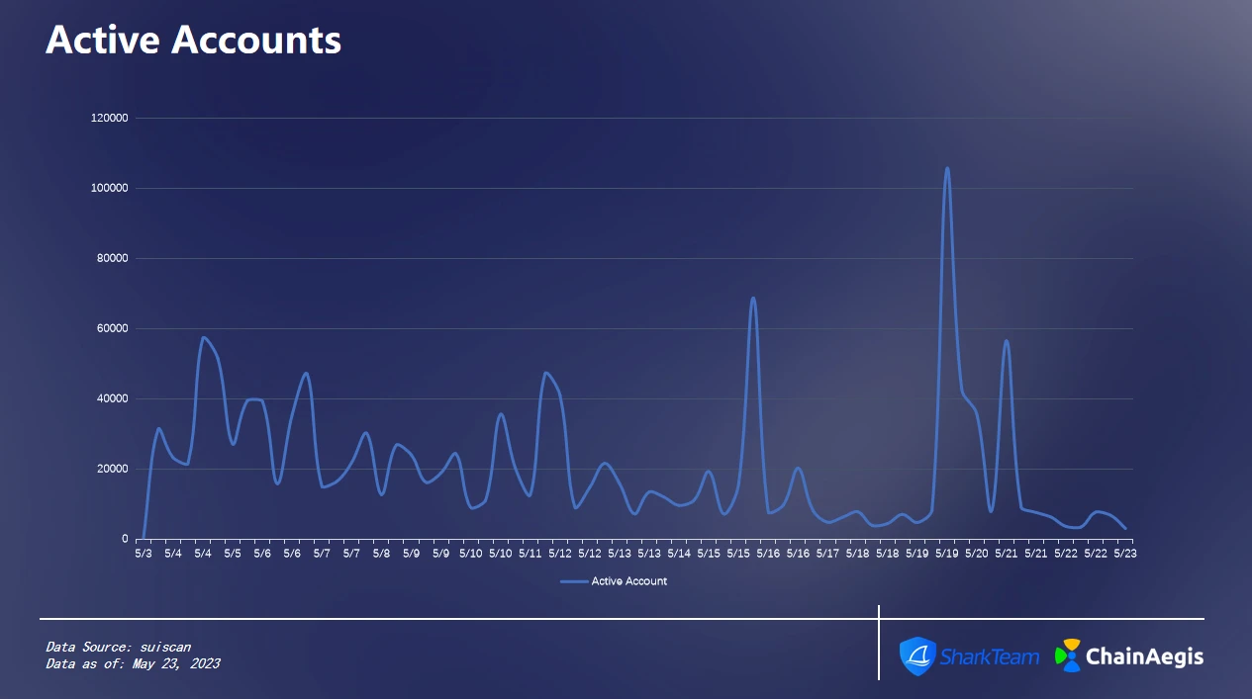1252x699 pixels.
Task: Select the 5/17 x-axis date label
Action: [827, 554]
